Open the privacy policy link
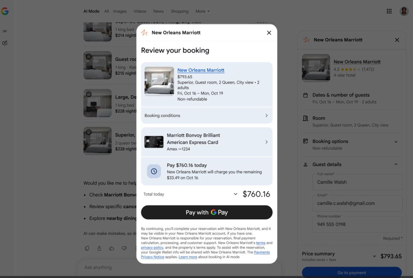Viewport: 413px width, 278px height. pos(152,248)
